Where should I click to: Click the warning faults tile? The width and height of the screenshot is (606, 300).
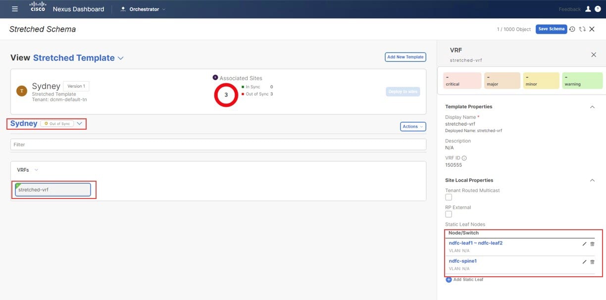pyautogui.click(x=582, y=81)
